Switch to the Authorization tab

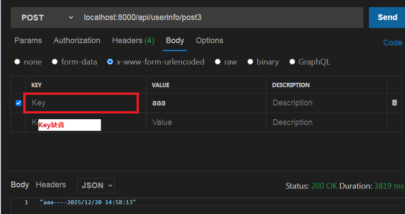click(77, 40)
